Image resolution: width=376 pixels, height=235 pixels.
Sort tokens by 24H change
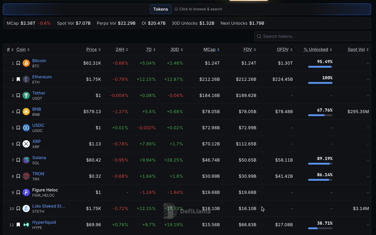point(122,50)
